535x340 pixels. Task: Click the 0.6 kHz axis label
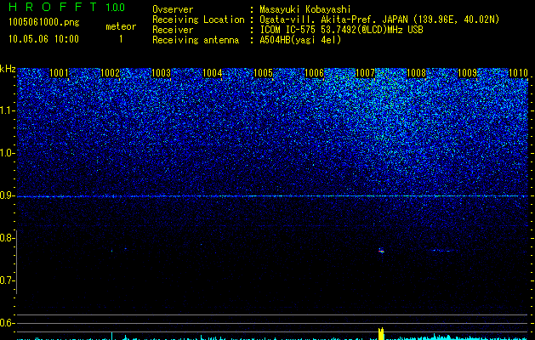click(8, 323)
